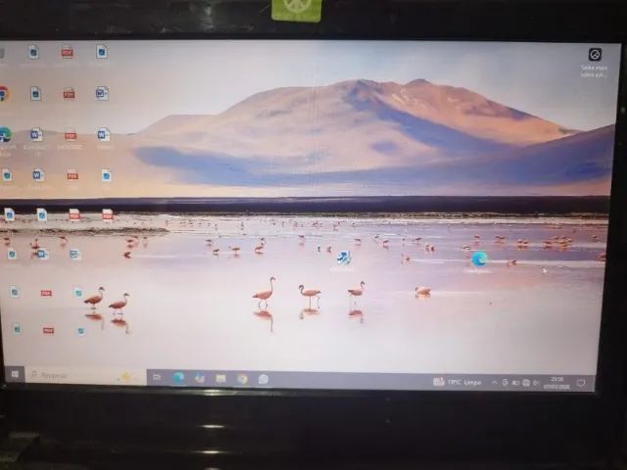Click the Pesquisar search box on taskbar
The image size is (627, 470).
85,376
